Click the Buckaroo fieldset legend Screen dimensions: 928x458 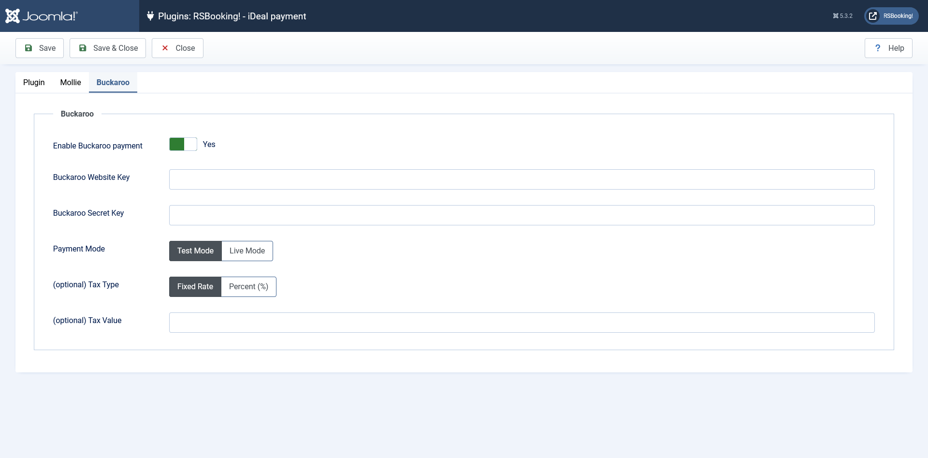pos(77,114)
